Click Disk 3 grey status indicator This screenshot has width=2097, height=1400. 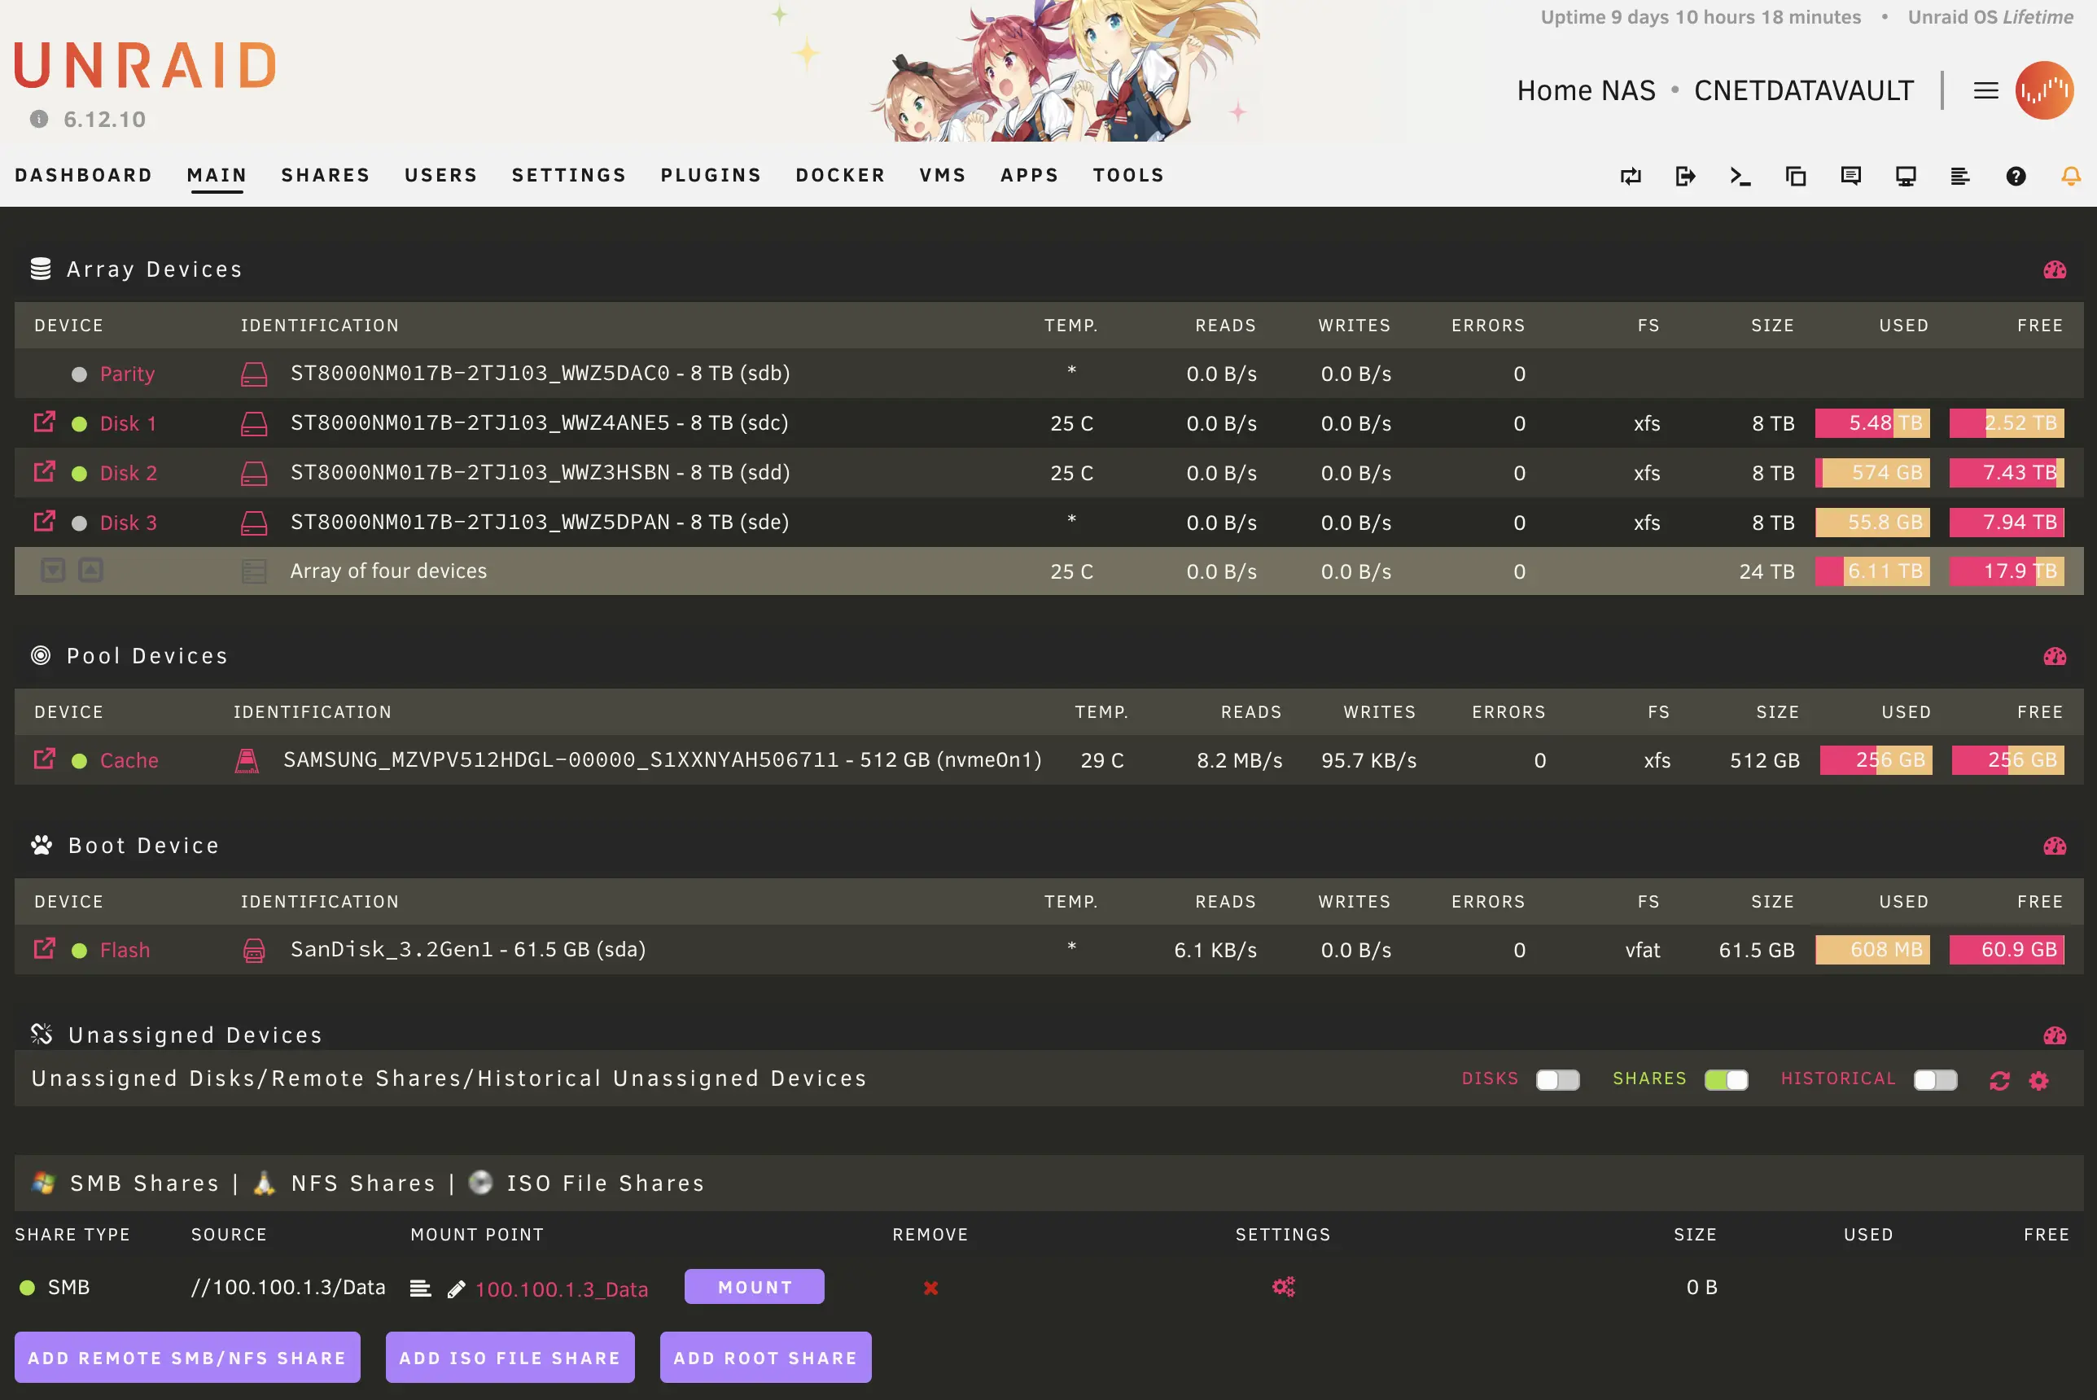80,523
